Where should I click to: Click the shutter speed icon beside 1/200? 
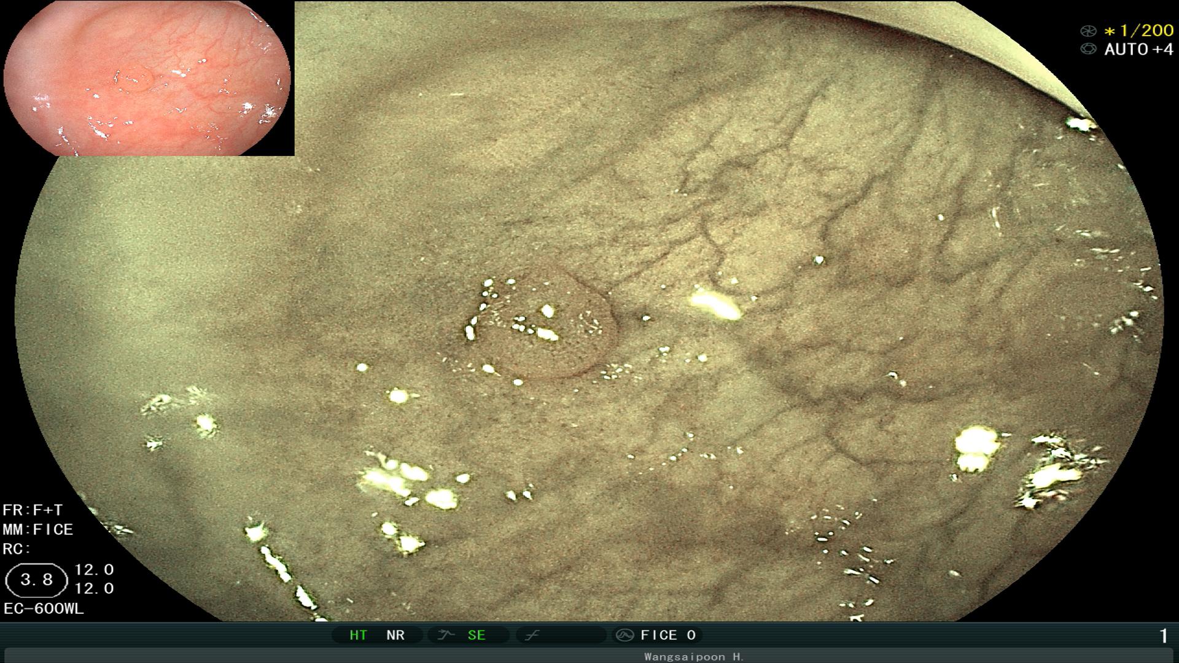coord(1088,31)
